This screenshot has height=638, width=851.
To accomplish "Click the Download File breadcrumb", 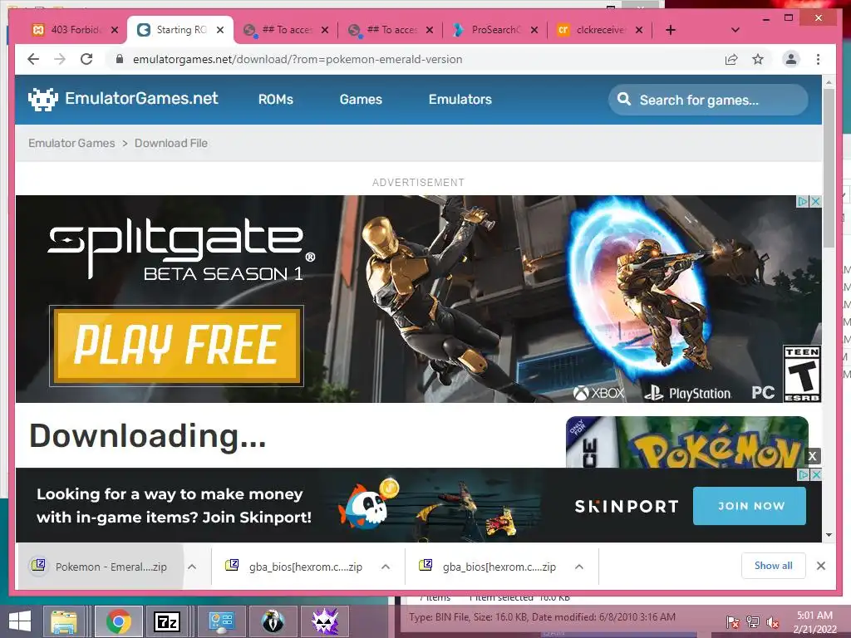I will click(171, 143).
